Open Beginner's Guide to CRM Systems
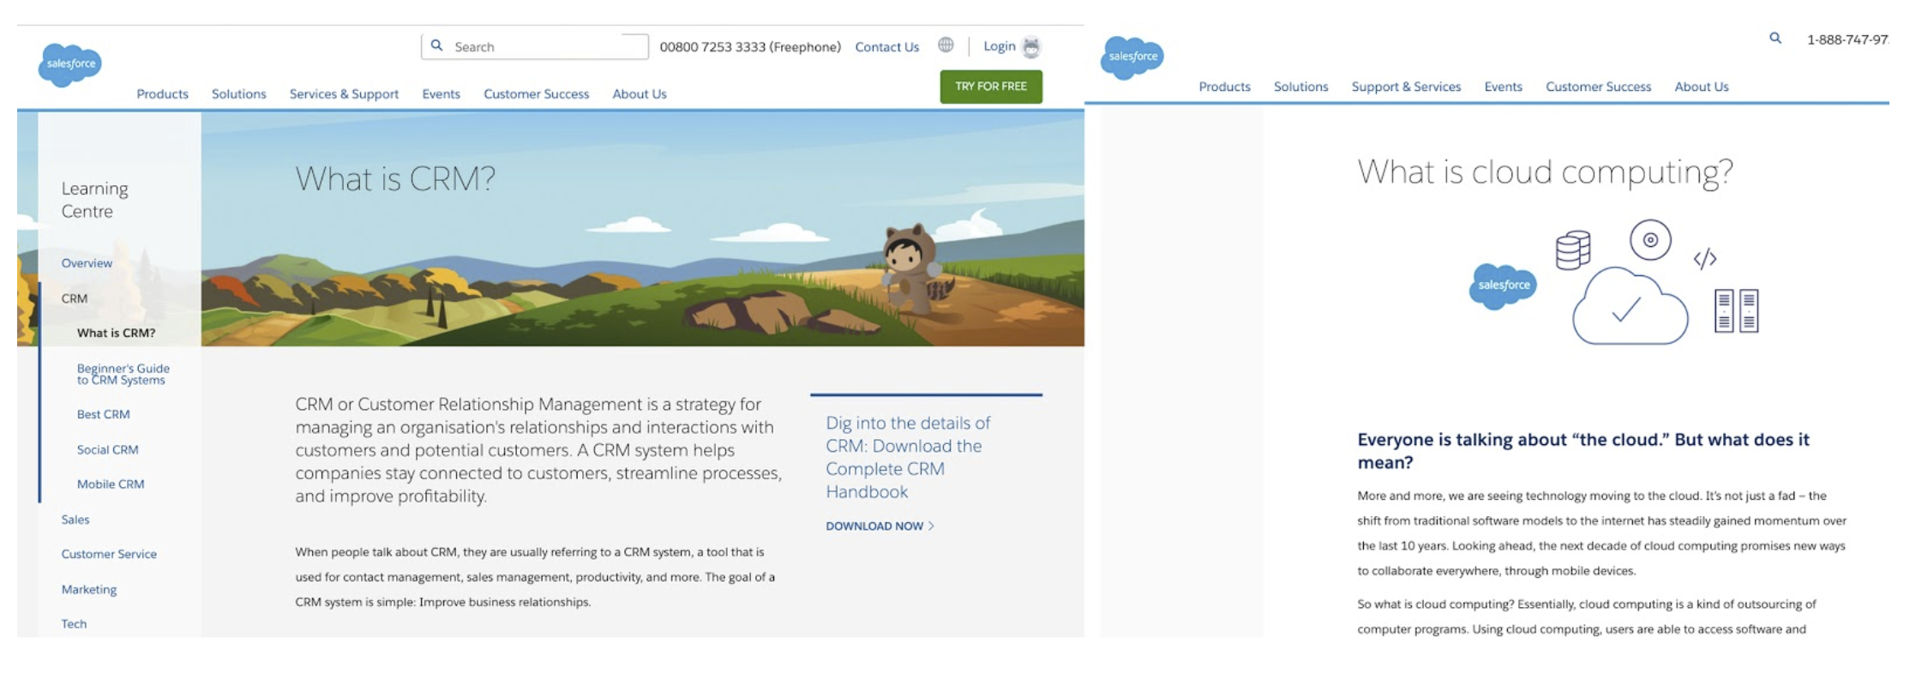 pos(123,374)
